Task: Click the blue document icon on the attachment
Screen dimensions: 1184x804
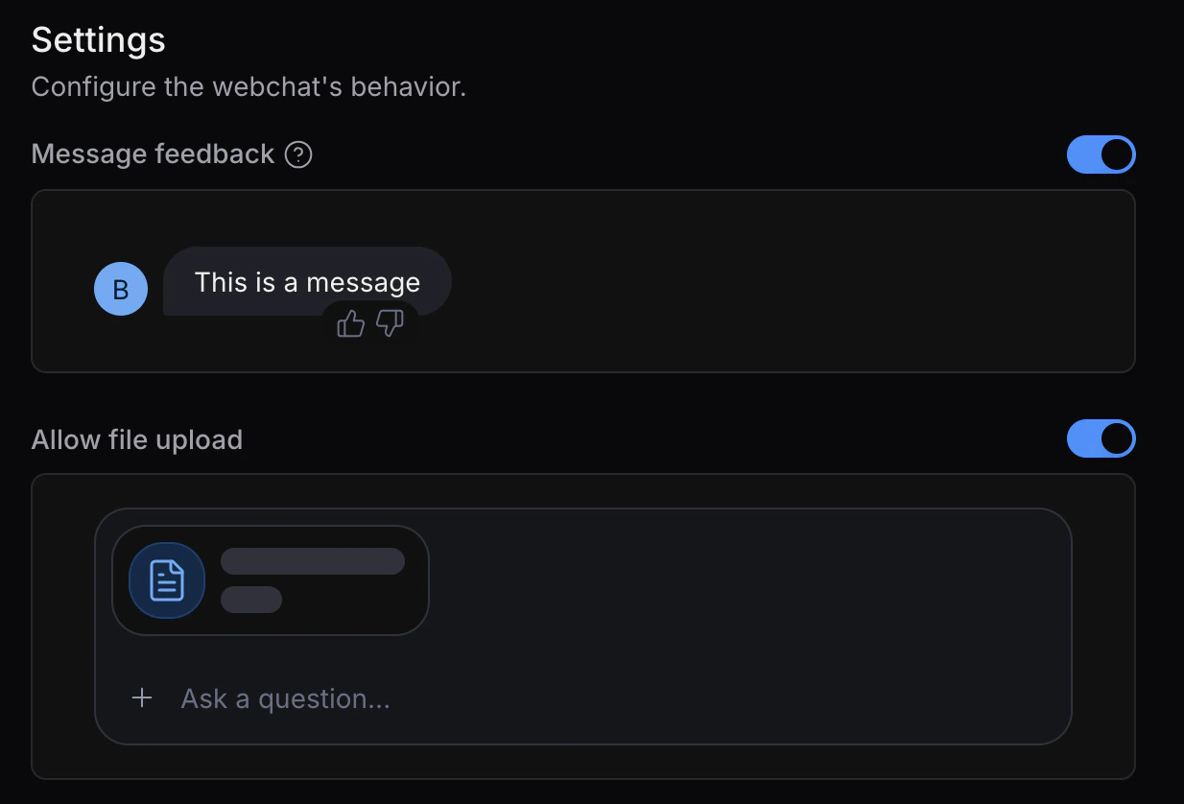Action: (166, 580)
